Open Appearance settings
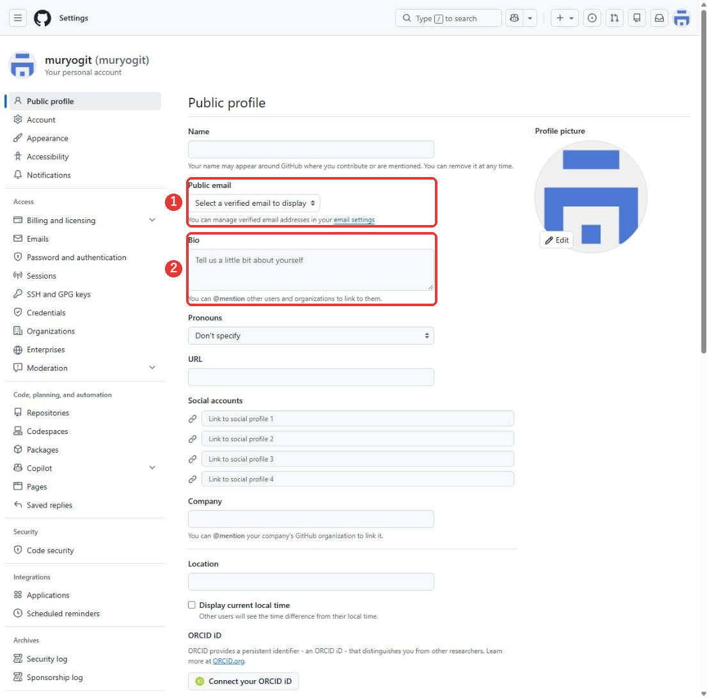708x698 pixels. coord(85,138)
